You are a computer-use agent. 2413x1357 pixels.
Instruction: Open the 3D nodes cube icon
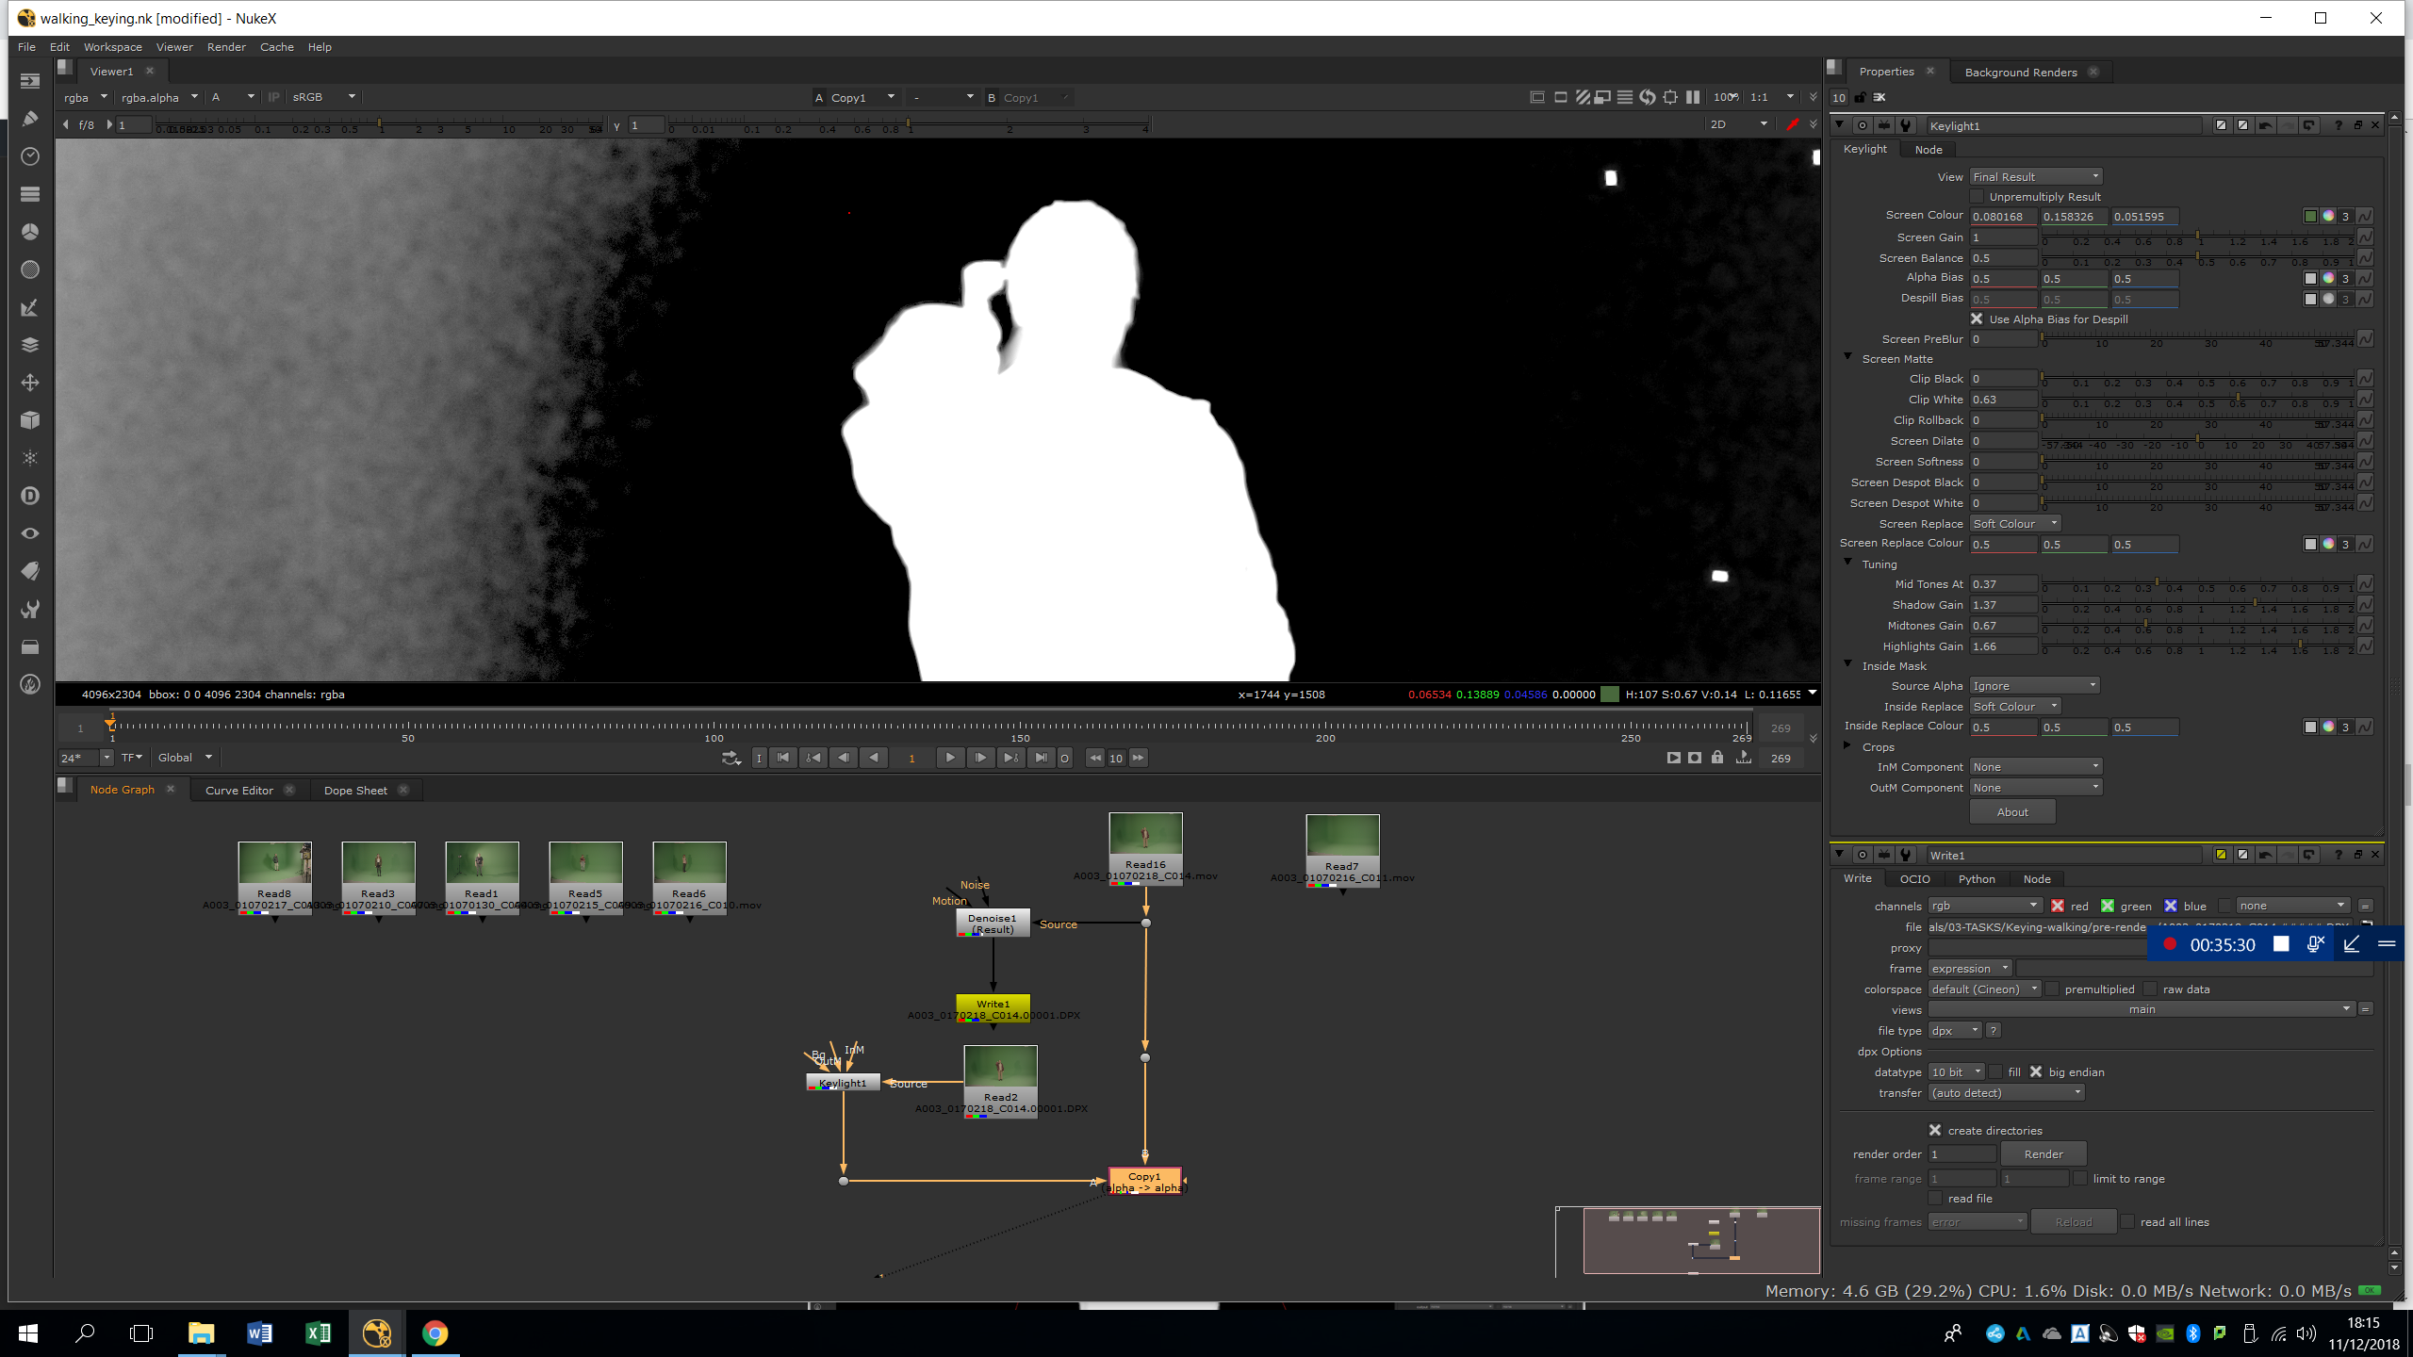tap(30, 420)
